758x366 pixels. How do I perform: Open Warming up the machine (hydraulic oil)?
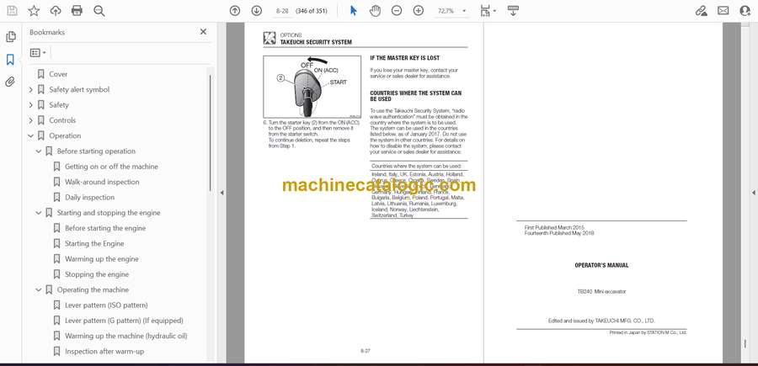tap(125, 336)
